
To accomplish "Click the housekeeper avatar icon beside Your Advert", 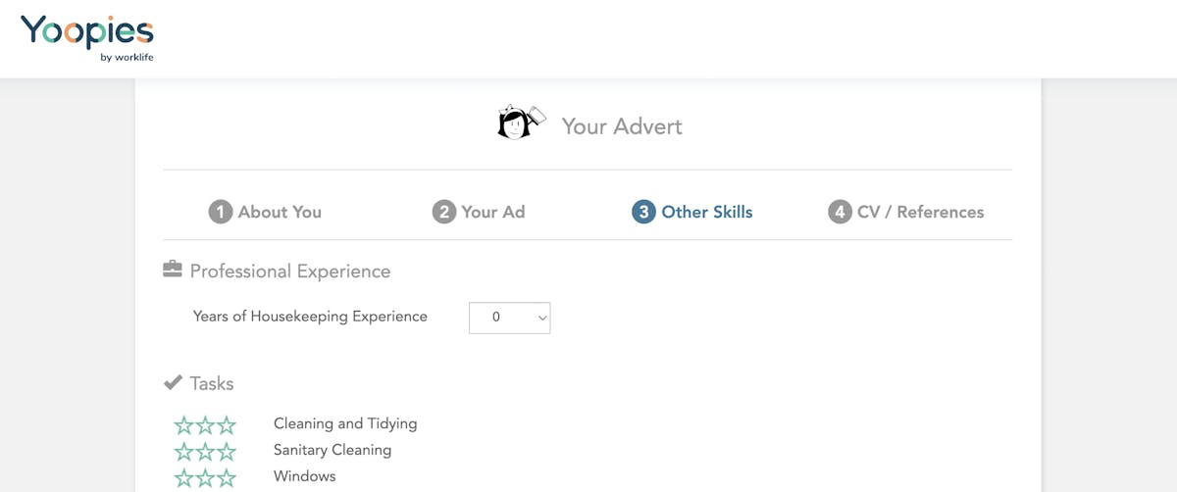I will point(521,123).
